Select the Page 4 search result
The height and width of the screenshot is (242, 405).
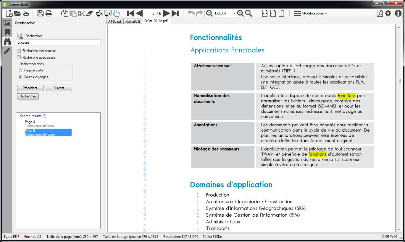[x=48, y=124]
